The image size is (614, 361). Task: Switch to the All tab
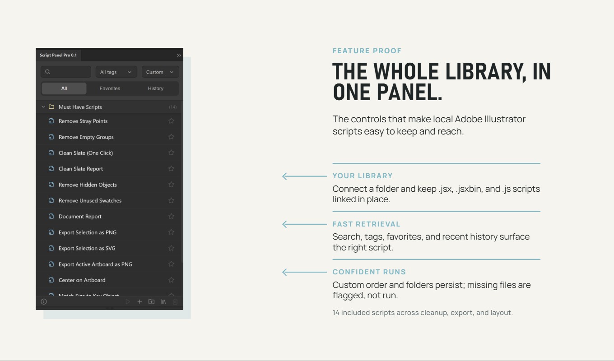coord(64,88)
